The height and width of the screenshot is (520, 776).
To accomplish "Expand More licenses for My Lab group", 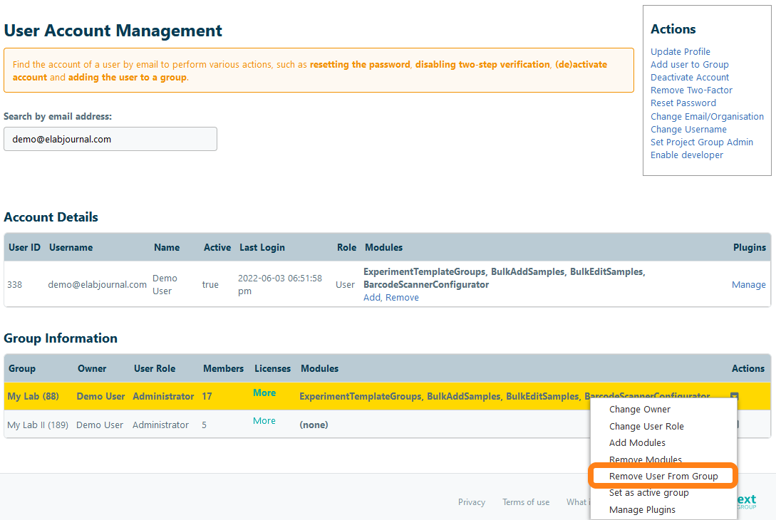I will (264, 392).
